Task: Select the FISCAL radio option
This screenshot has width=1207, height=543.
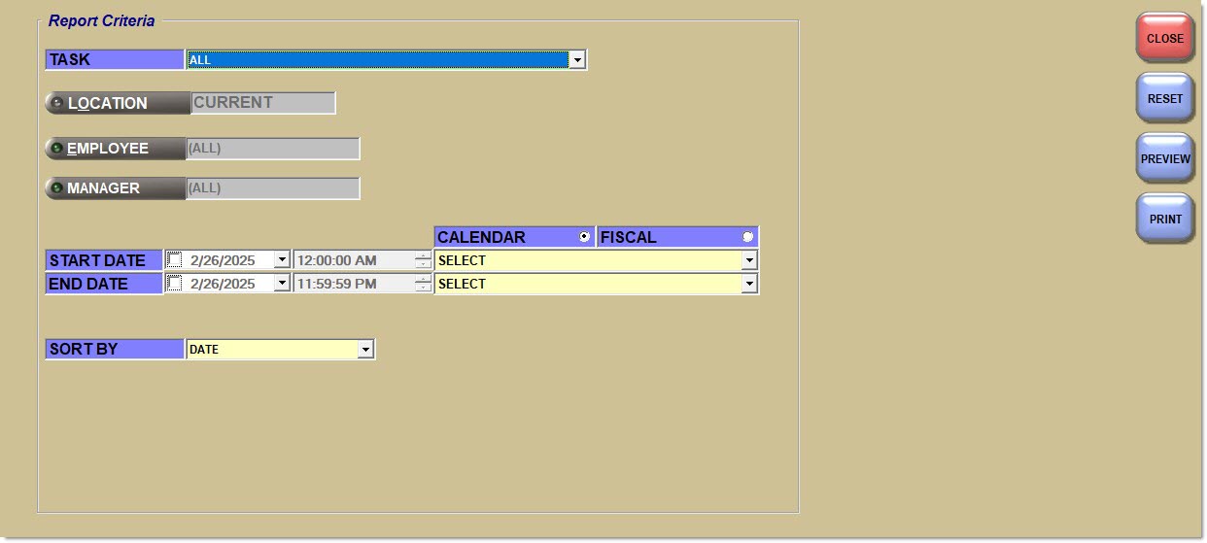Action: tap(747, 237)
